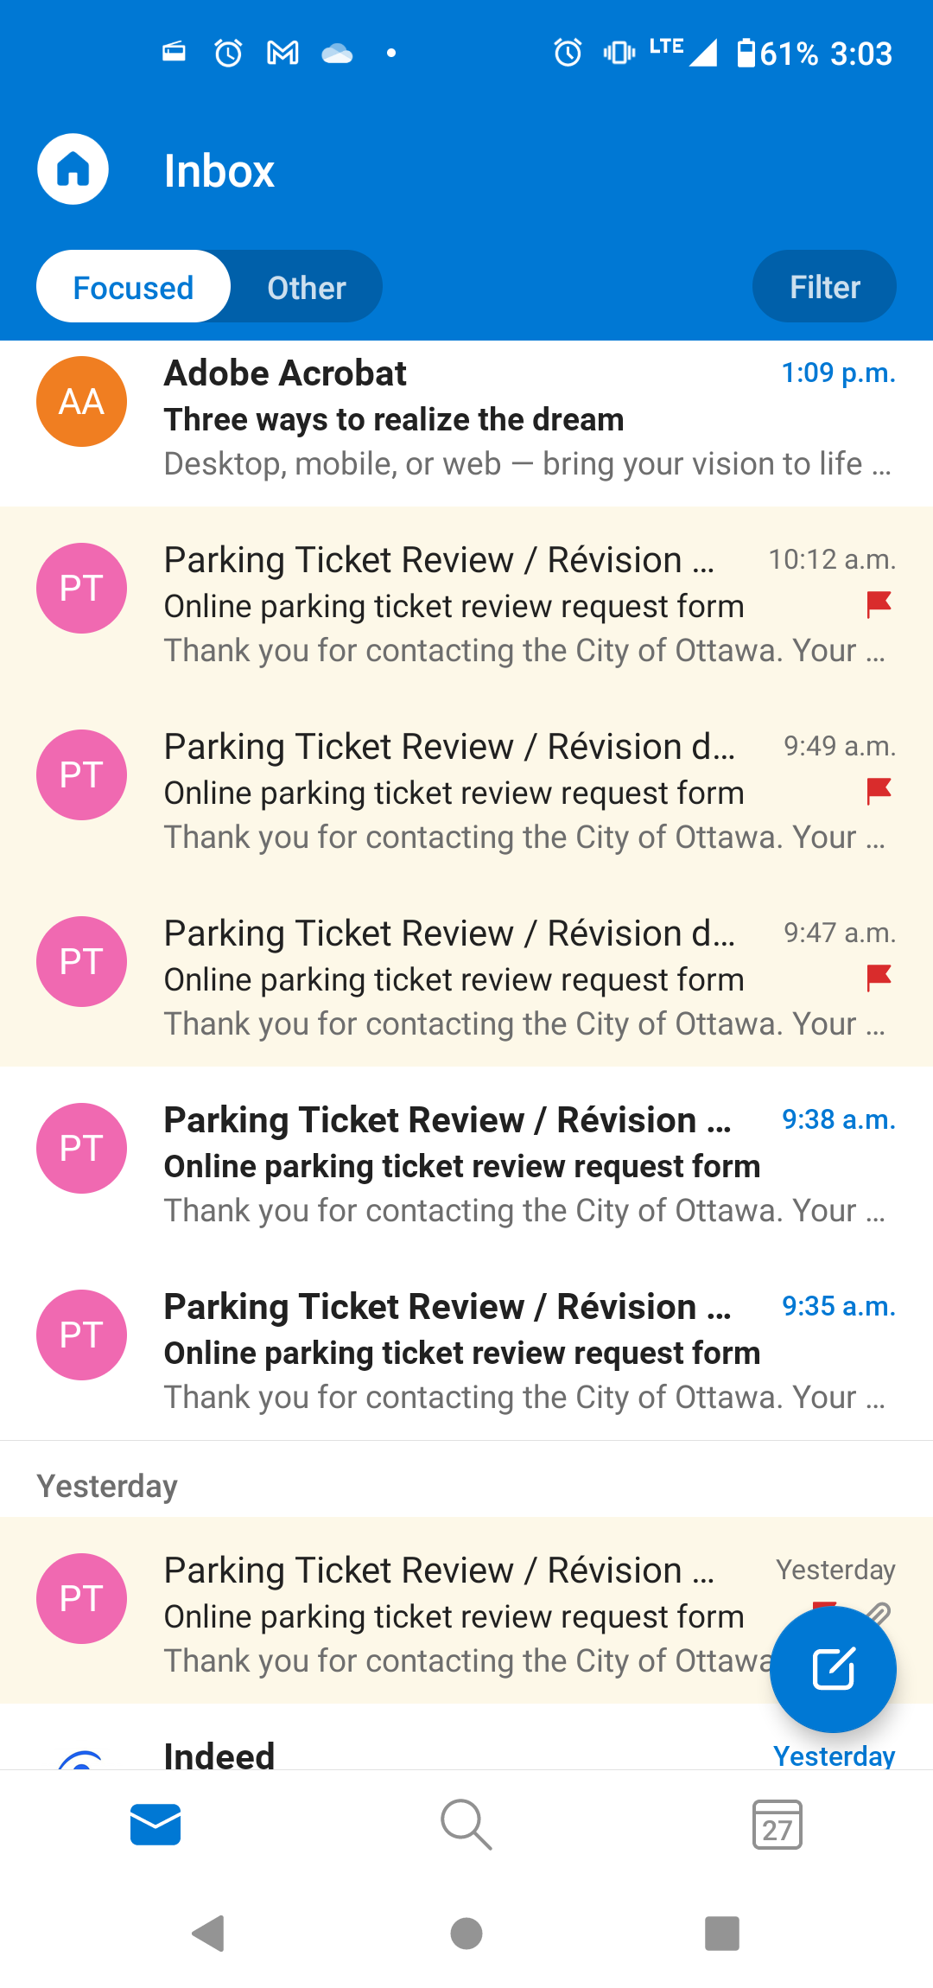Open the compose new email button
This screenshot has height=1988, width=933.
click(x=833, y=1668)
